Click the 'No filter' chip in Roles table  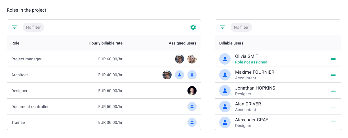click(x=33, y=27)
